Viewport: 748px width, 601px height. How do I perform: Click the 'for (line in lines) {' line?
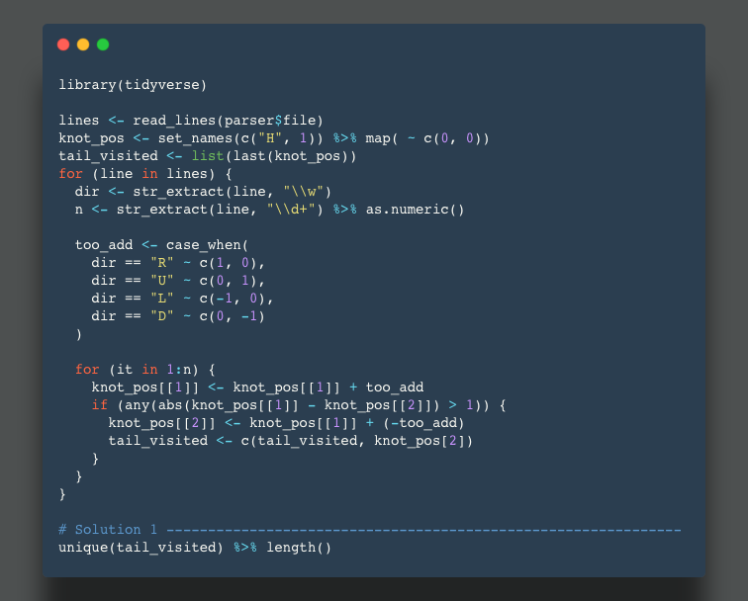click(145, 174)
